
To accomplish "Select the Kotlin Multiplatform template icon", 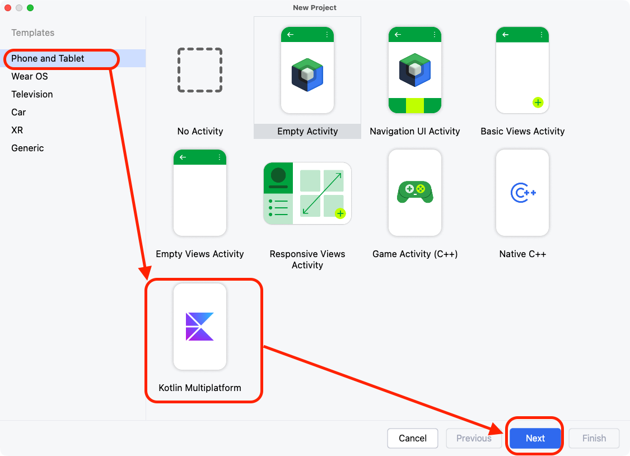I will click(200, 327).
